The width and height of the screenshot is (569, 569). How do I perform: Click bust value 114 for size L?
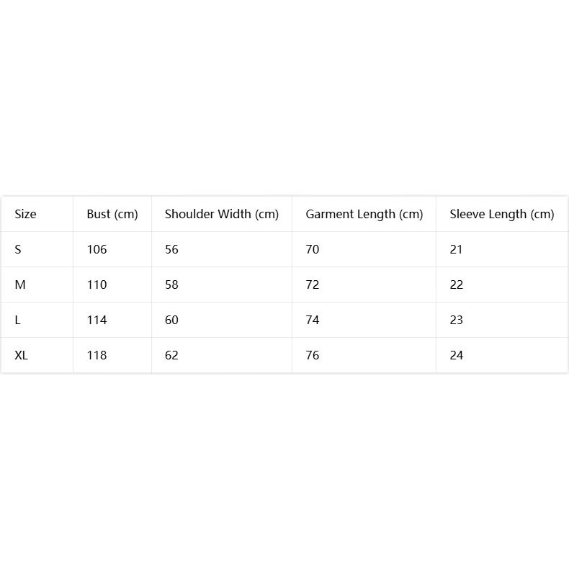[x=97, y=320]
